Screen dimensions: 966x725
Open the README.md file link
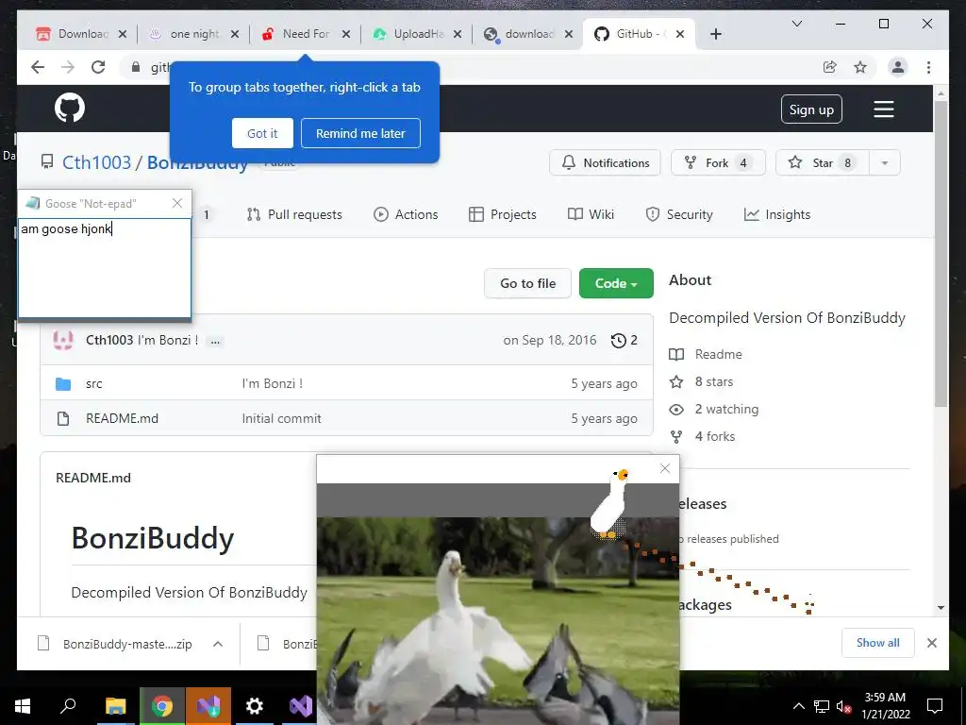point(122,418)
